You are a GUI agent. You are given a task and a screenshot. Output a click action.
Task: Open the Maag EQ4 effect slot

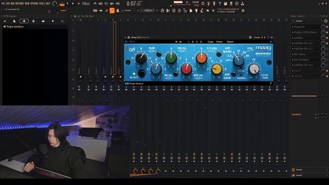[x=306, y=27]
